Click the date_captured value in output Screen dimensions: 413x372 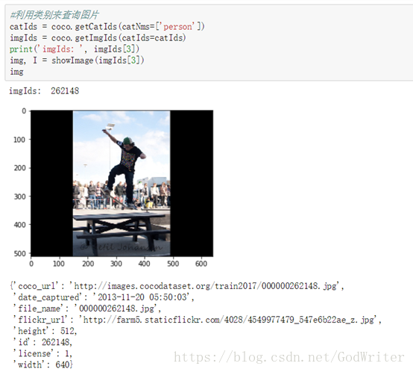[x=142, y=297]
